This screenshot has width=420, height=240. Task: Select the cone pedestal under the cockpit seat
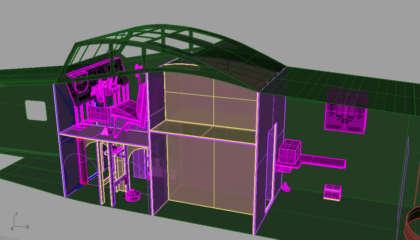coord(106,130)
